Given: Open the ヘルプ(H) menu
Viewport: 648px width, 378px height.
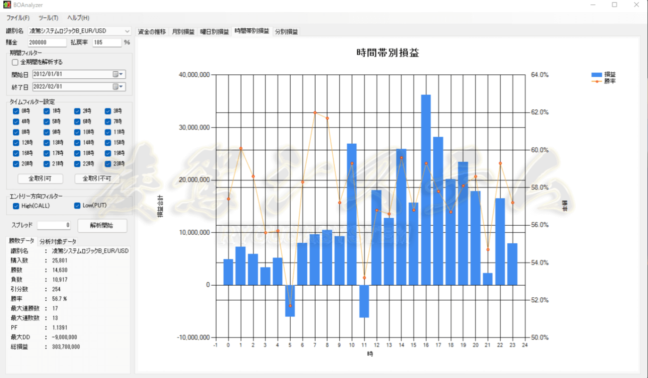Looking at the screenshot, I should [x=78, y=18].
